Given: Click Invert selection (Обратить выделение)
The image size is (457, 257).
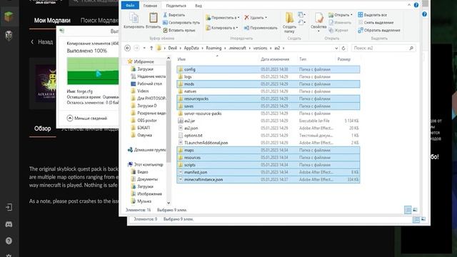Looking at the screenshot, I should tap(379, 30).
